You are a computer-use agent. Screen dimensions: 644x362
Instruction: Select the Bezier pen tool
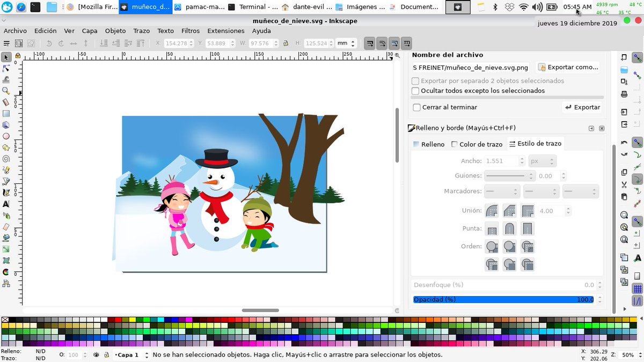[6, 181]
